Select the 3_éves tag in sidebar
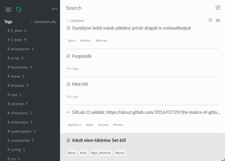Screen dimensions: 225x161 tap(17, 40)
